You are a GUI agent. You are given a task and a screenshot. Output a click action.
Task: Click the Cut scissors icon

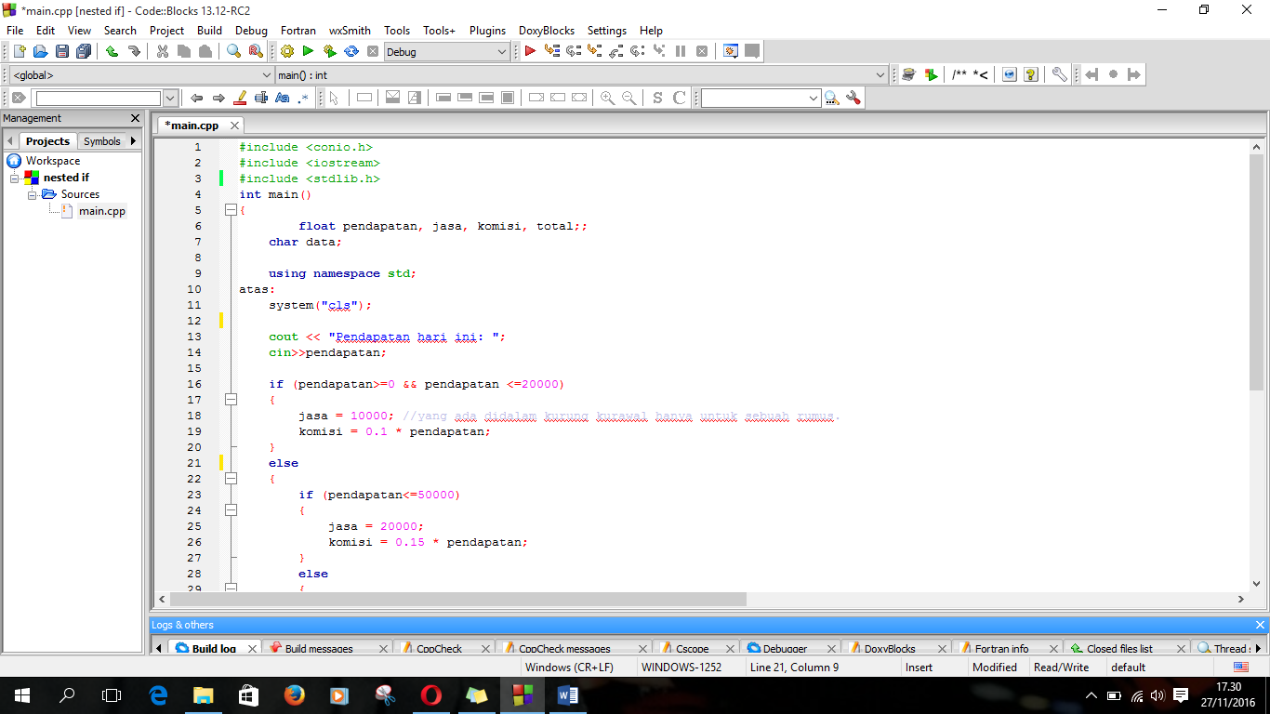pos(163,52)
